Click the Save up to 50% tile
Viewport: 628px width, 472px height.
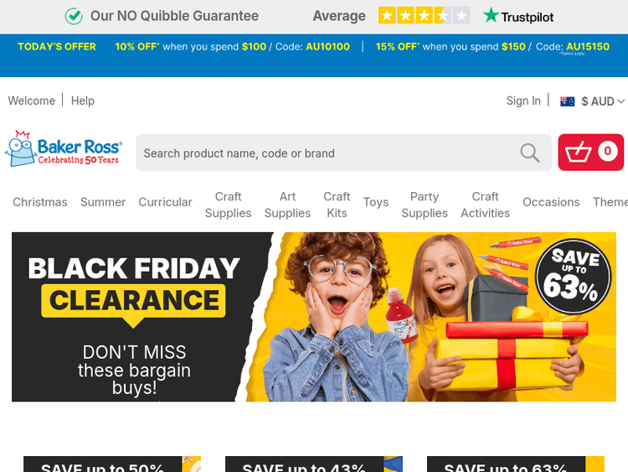tap(112, 464)
